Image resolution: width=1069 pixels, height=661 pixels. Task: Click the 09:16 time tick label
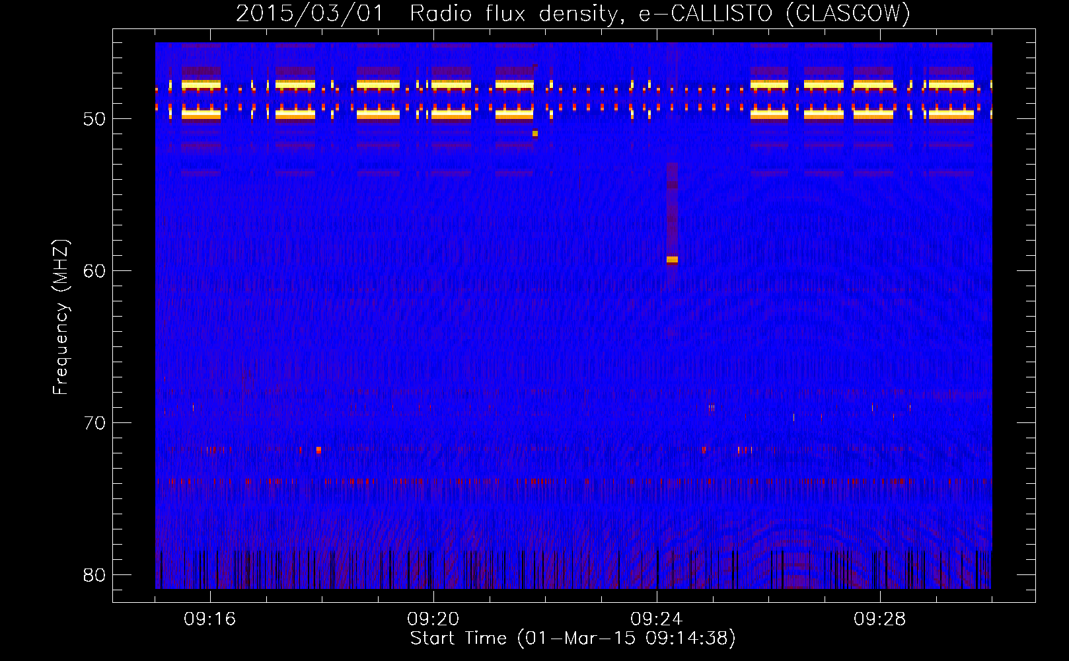point(210,619)
